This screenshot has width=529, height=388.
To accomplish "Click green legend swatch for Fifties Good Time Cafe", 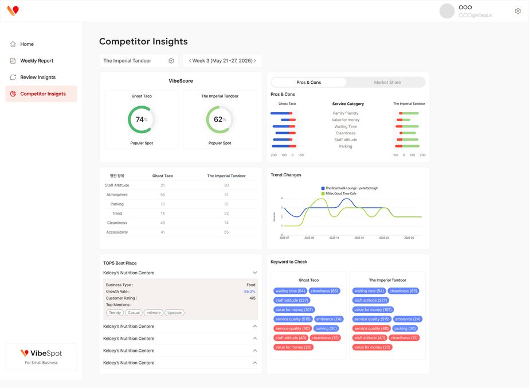I will (323, 193).
